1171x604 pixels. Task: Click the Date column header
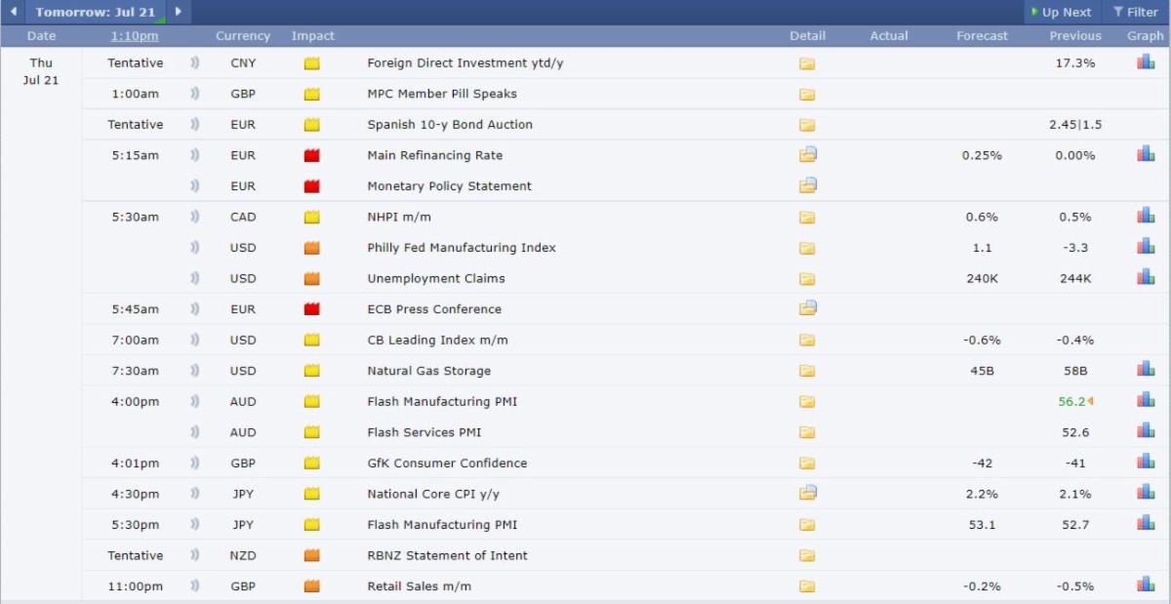click(42, 36)
